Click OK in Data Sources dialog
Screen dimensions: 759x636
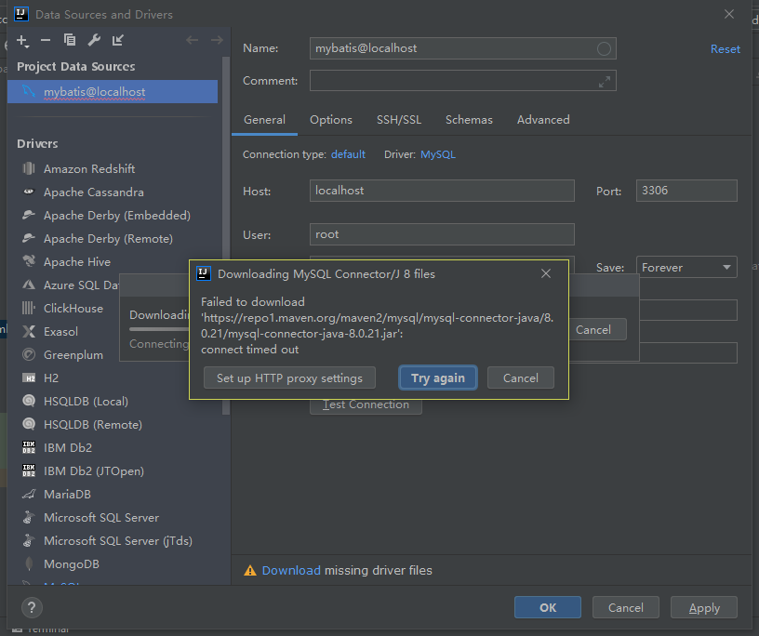pos(548,607)
